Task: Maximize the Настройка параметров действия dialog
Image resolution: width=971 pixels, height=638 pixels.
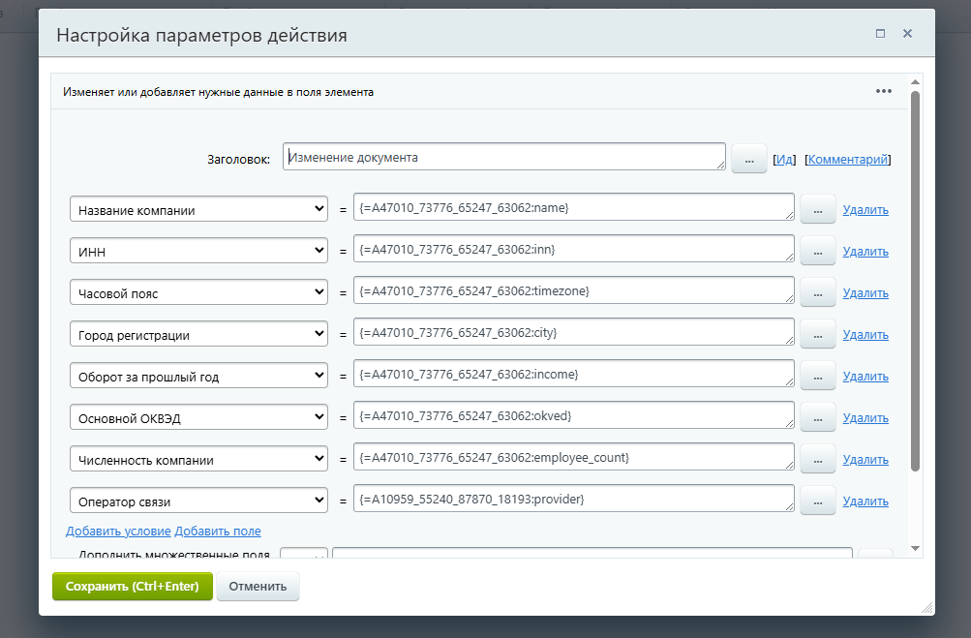Action: (x=880, y=33)
